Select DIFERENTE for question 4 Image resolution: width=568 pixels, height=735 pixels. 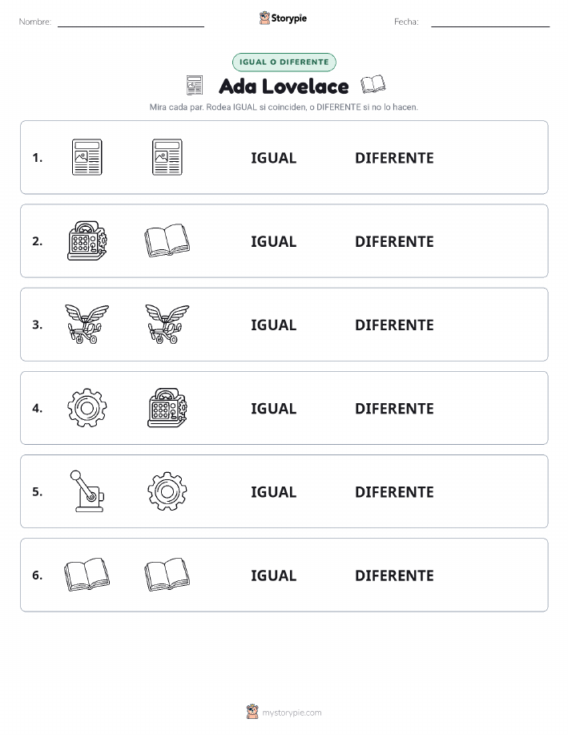[394, 408]
